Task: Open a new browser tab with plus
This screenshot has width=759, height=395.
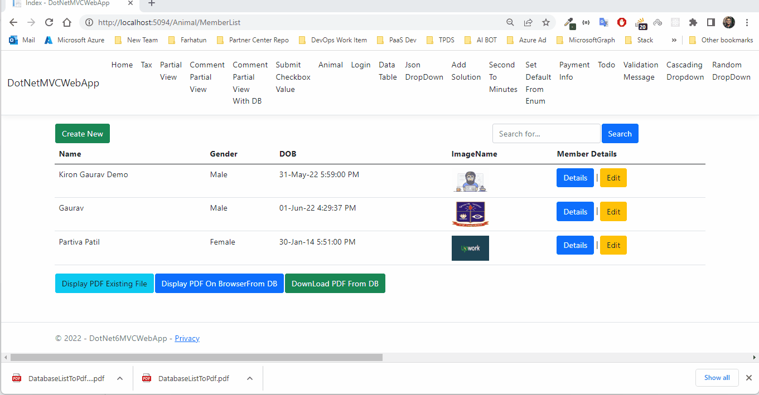Action: pyautogui.click(x=151, y=3)
